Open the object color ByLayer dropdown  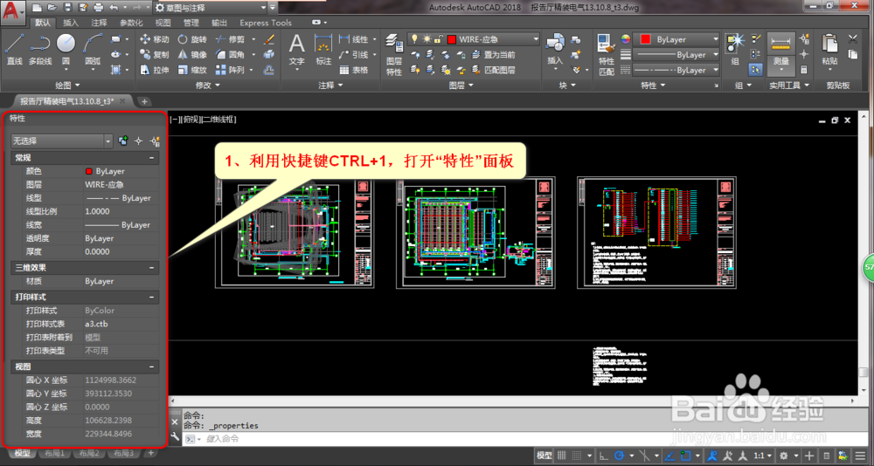click(677, 39)
